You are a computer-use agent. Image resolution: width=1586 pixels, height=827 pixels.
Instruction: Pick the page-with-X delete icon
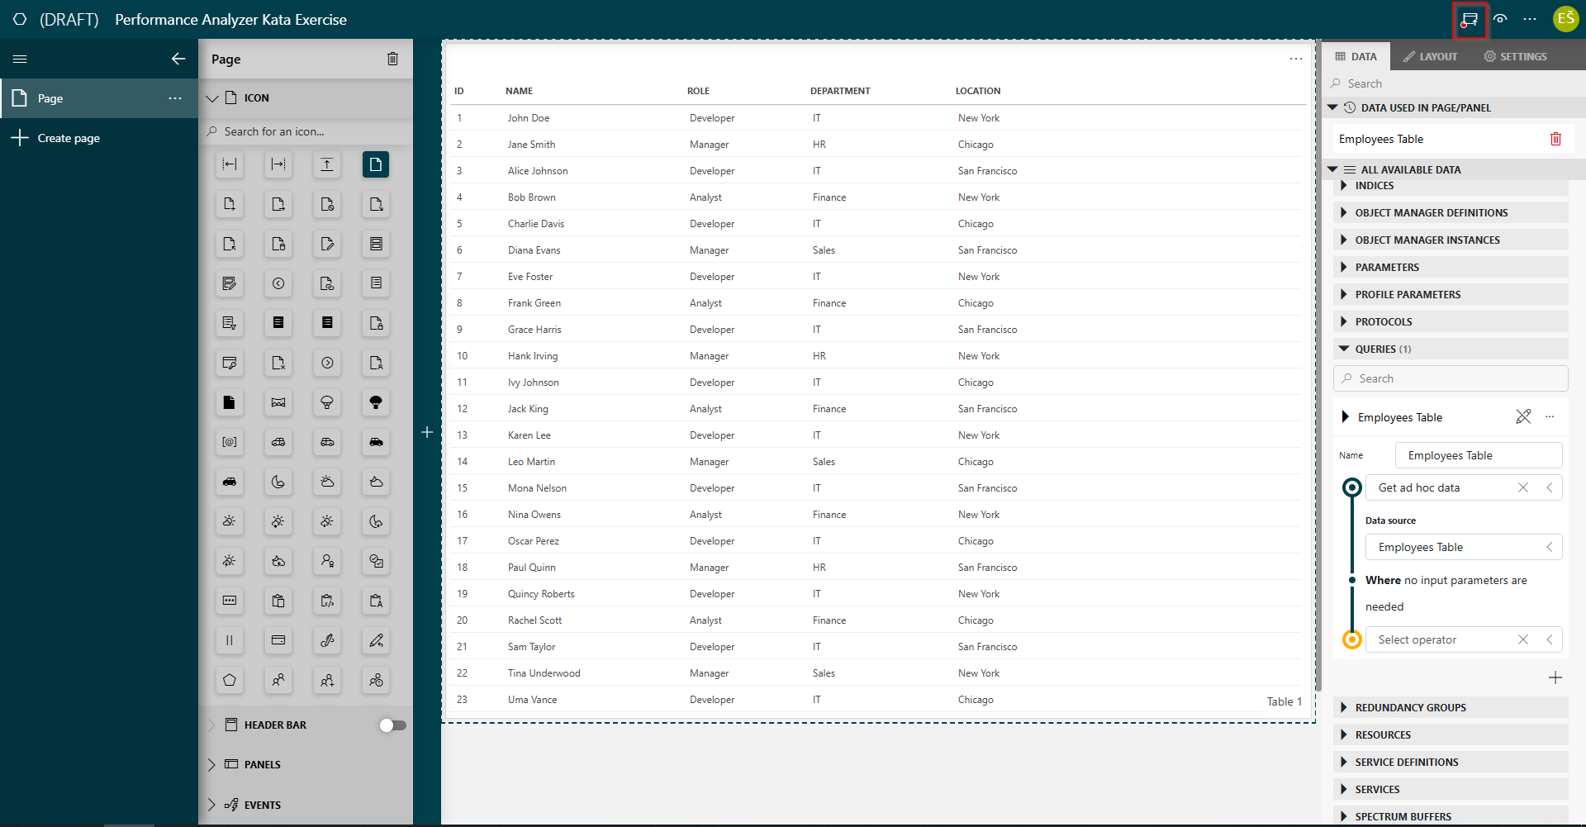(278, 363)
